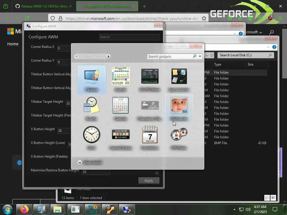Expand Show details in gadget gallery
This screenshot has width=287, height=215.
coord(90,163)
